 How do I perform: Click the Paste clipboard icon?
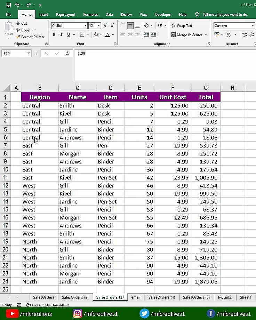(x=9, y=26)
